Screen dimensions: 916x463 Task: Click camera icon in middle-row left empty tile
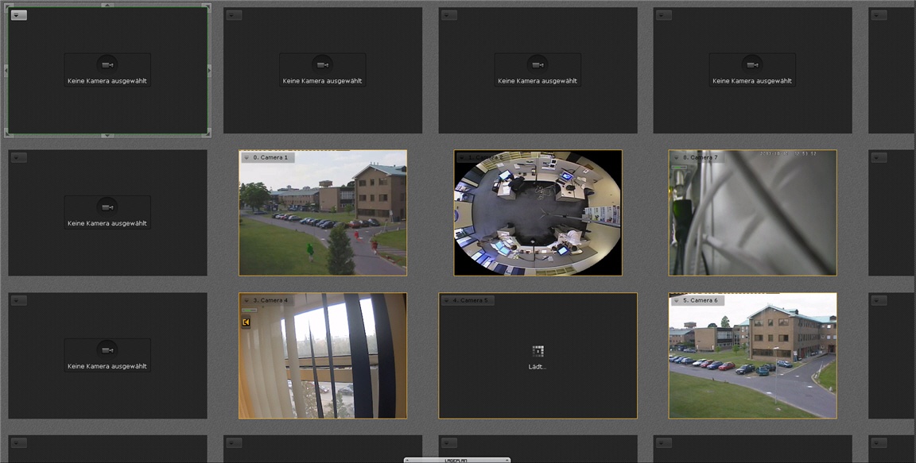pos(107,207)
